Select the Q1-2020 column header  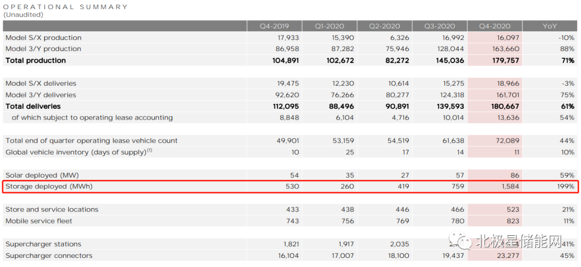click(329, 26)
